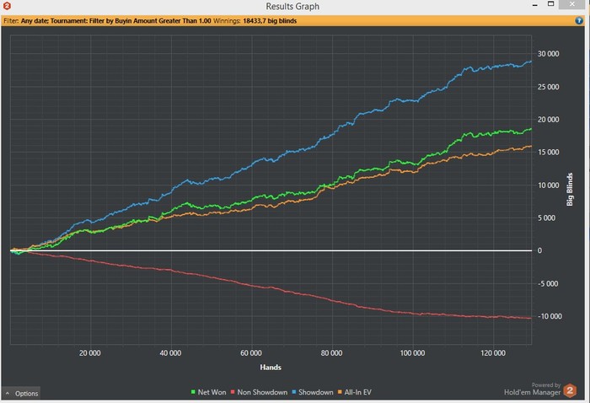Click the Big Blinds y-axis title
The height and width of the screenshot is (403, 590).
coord(570,189)
